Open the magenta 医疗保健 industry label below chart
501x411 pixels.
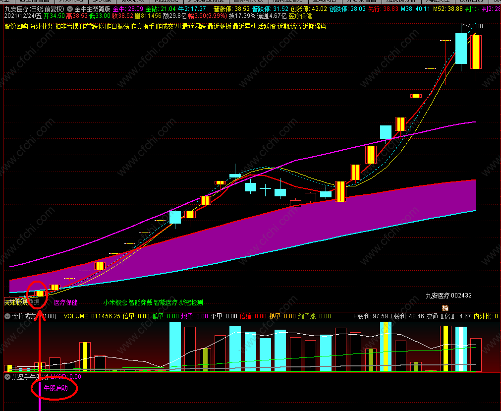[x=66, y=302]
